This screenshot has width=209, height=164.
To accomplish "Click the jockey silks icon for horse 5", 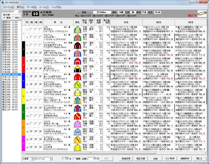I will click(x=78, y=61).
